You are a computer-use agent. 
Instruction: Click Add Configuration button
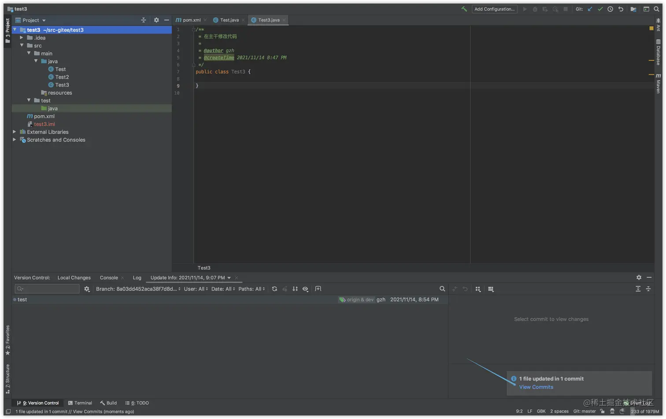(x=494, y=9)
